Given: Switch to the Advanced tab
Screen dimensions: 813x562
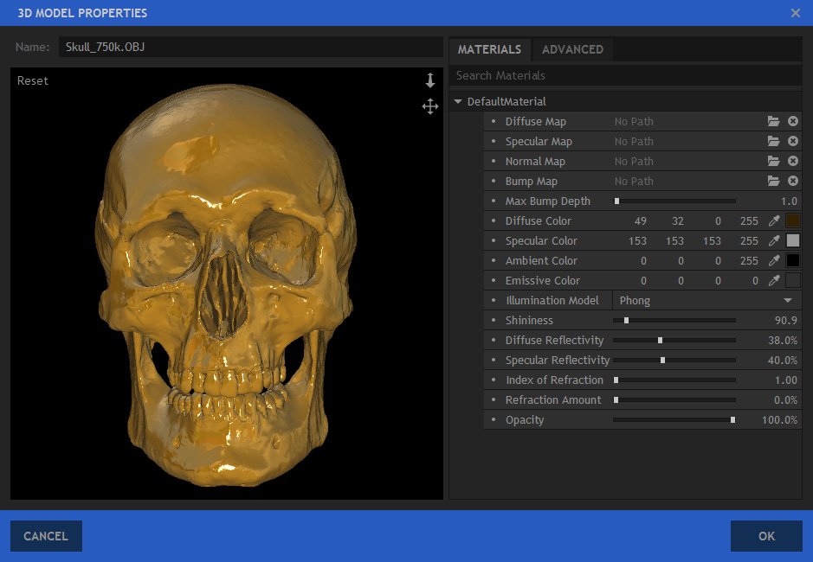Looking at the screenshot, I should point(572,49).
